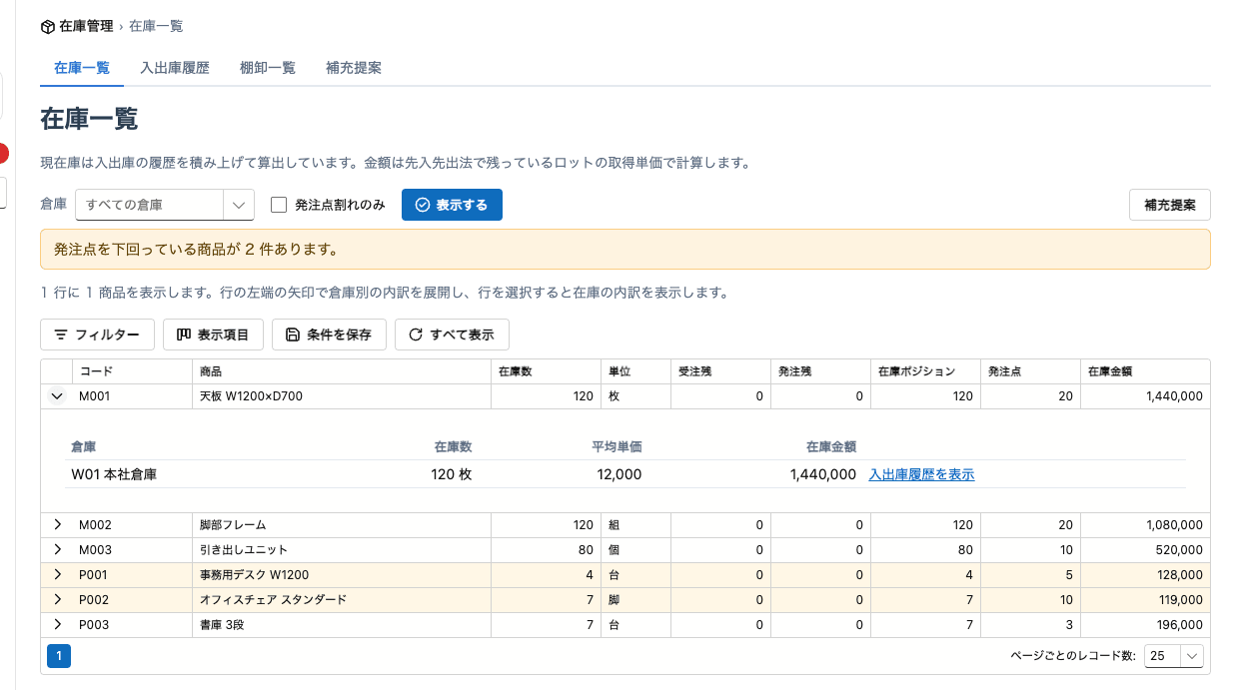
Task: Select the 事務用デスク W1200 cell
Action: tap(342, 575)
